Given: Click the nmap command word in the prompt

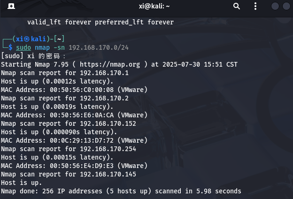Looking at the screenshot, I should click(x=42, y=48).
